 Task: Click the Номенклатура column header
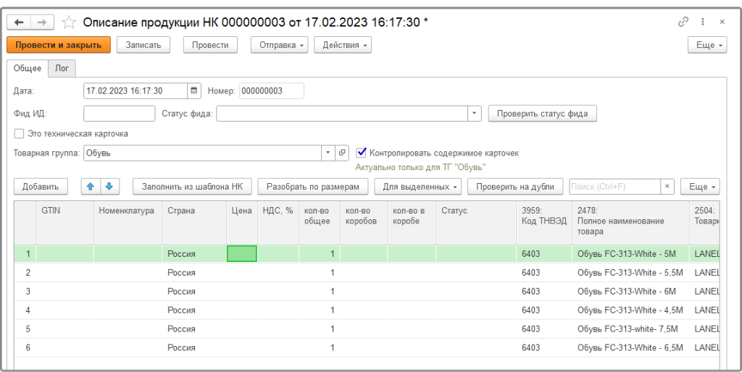pyautogui.click(x=128, y=222)
